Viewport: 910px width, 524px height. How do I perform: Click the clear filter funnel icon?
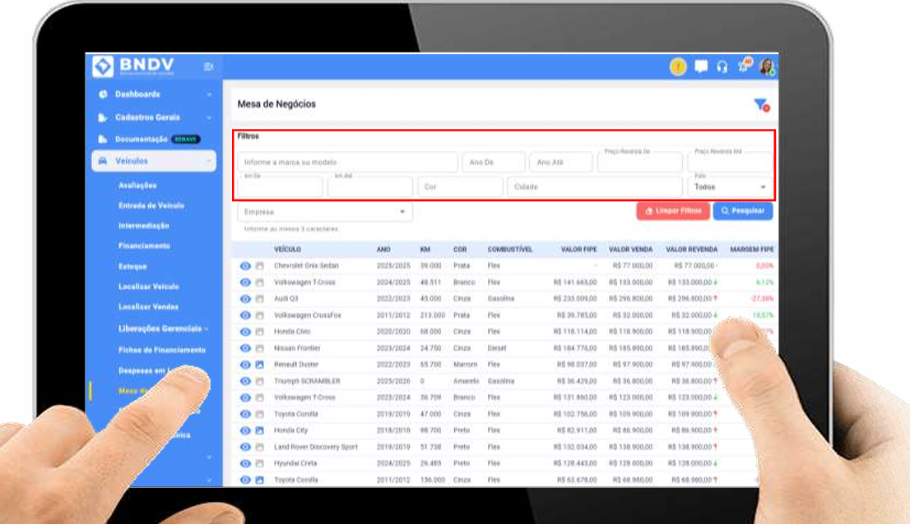[761, 105]
